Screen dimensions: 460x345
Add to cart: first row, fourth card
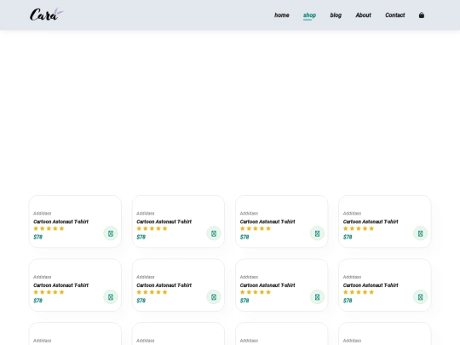coord(421,233)
